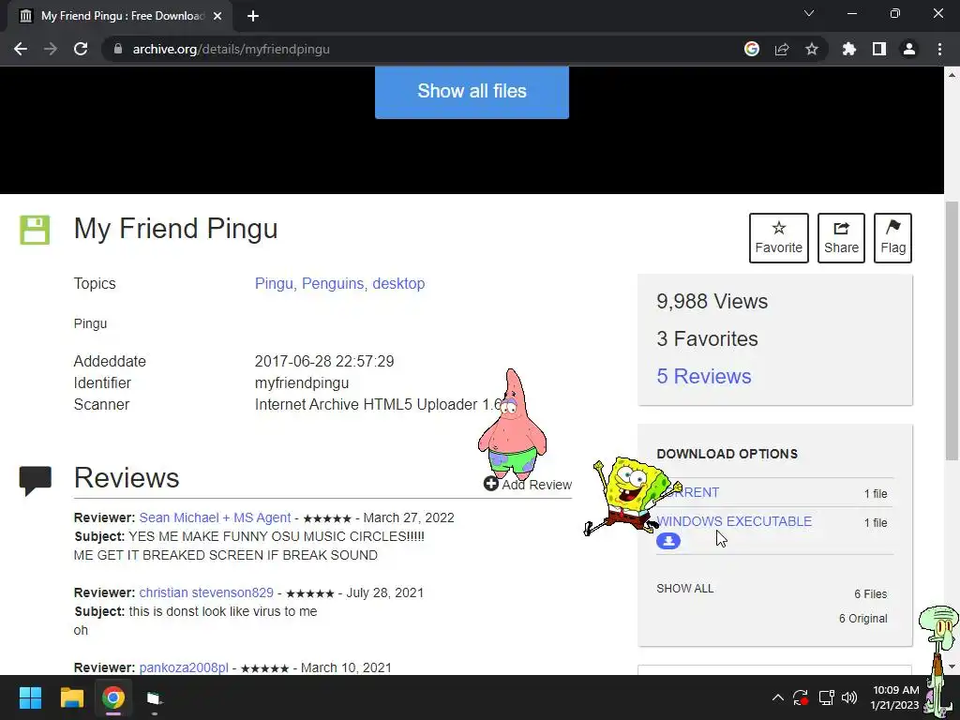
Task: Select the 9,988 Views text
Action: pos(712,301)
